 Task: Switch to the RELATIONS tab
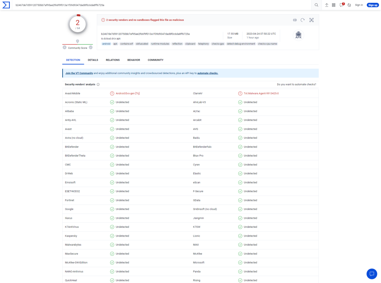pos(113,60)
